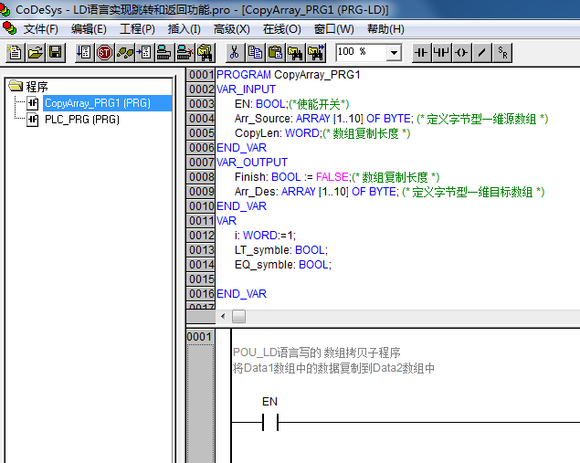580x463 pixels.
Task: Click comment line '将Data1数组中的数据复制到Data2数组中'
Action: [x=333, y=368]
